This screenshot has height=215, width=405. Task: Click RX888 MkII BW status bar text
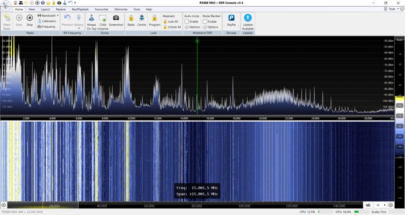pos(22,212)
